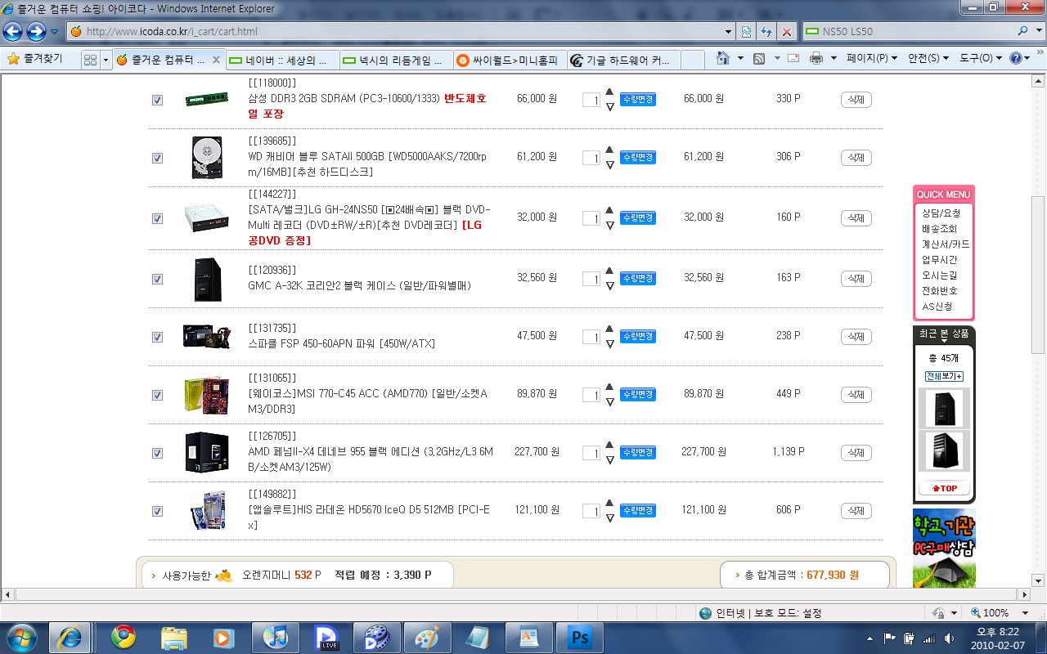Open Windows Explorer folder on the taskbar
Screen dimensions: 1047x654
tap(174, 637)
